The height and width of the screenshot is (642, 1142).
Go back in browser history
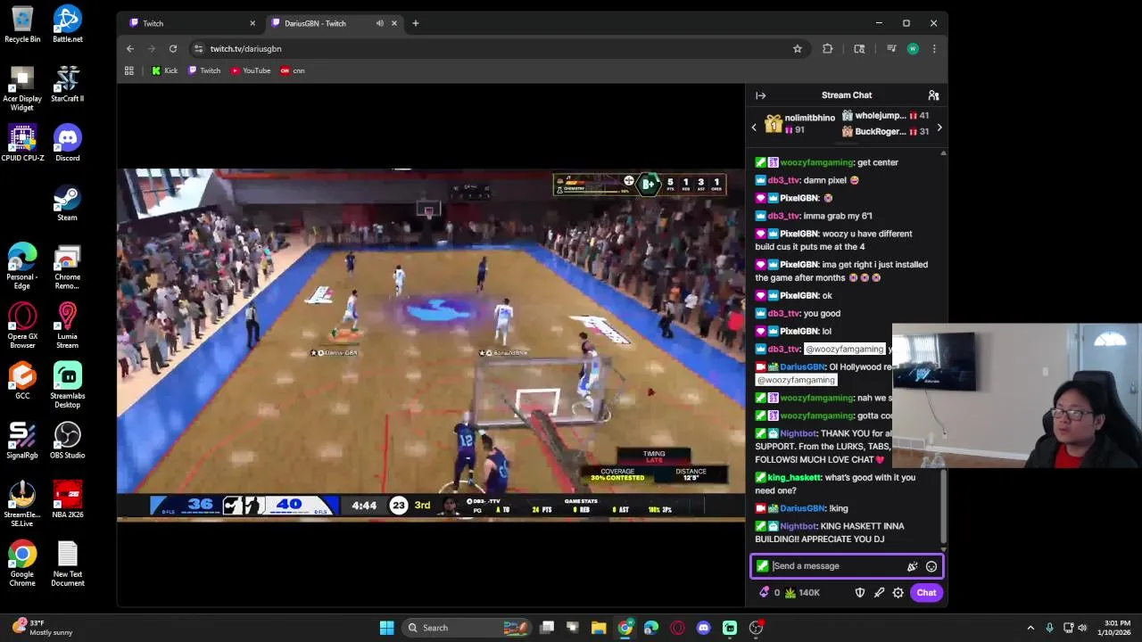tap(130, 49)
